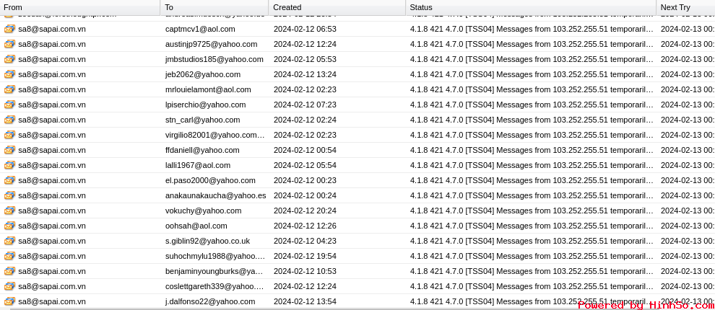Click created time 2024-02-12 06:53
715x310 pixels.
(x=305, y=29)
